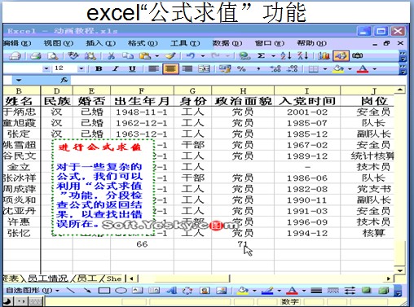Expand the Undo history dropdown arrow

(203, 56)
